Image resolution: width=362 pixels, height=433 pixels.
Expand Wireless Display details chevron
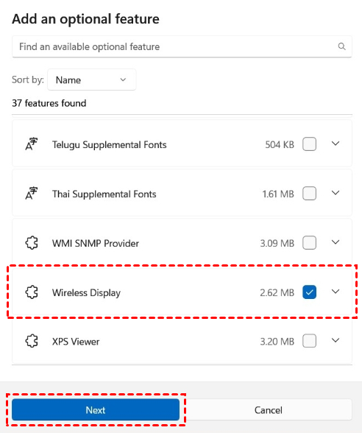pyautogui.click(x=336, y=292)
